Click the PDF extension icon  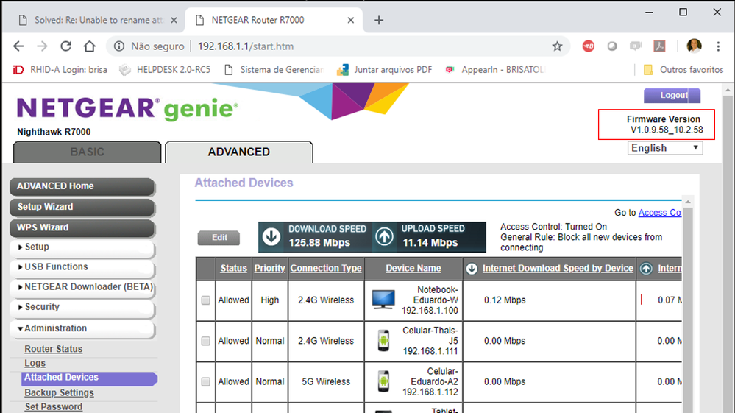click(659, 46)
